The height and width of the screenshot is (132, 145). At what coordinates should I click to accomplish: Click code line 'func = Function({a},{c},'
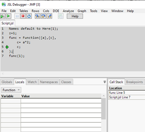33,38
